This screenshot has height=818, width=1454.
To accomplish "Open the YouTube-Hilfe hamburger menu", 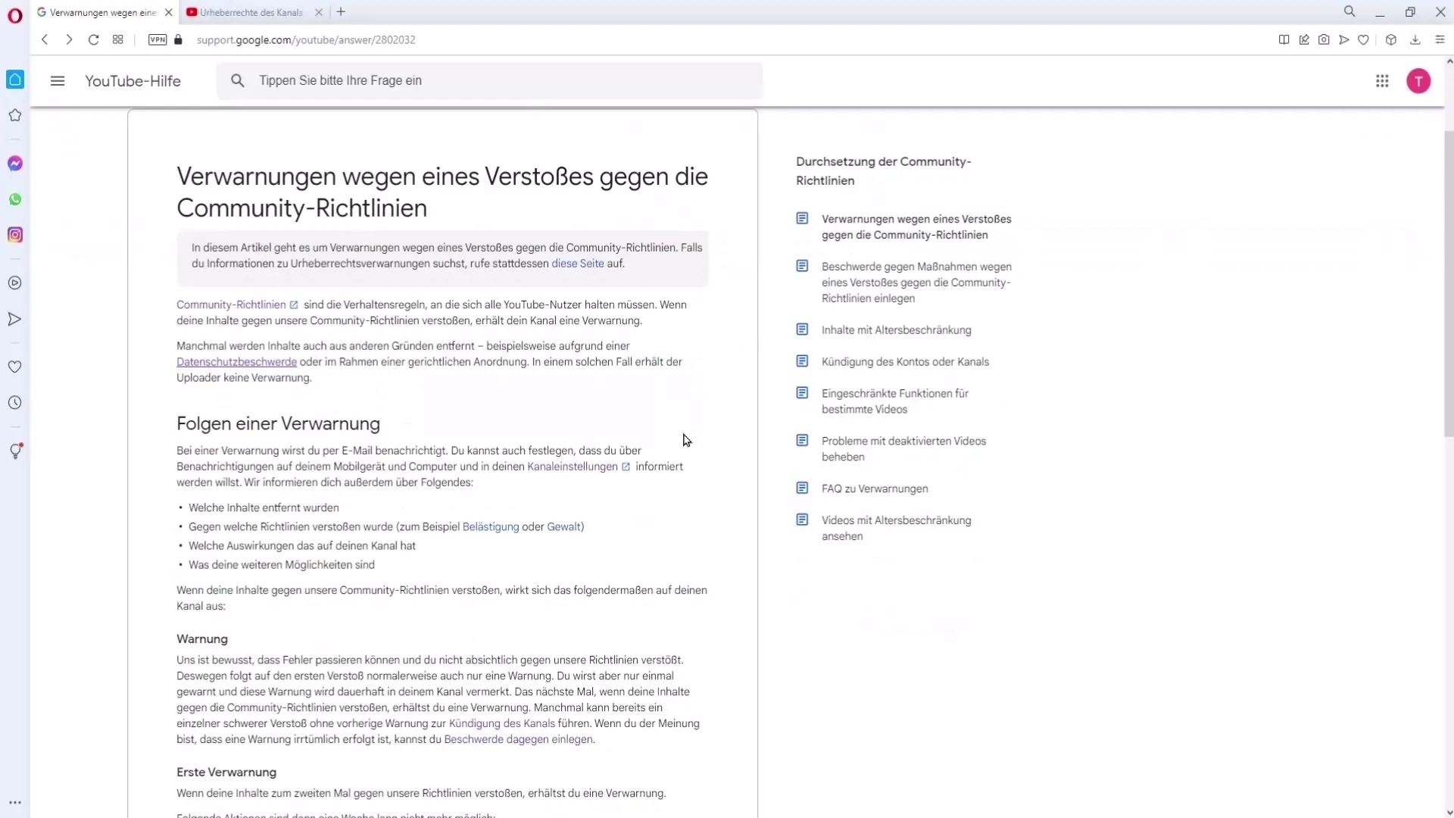I will [58, 81].
